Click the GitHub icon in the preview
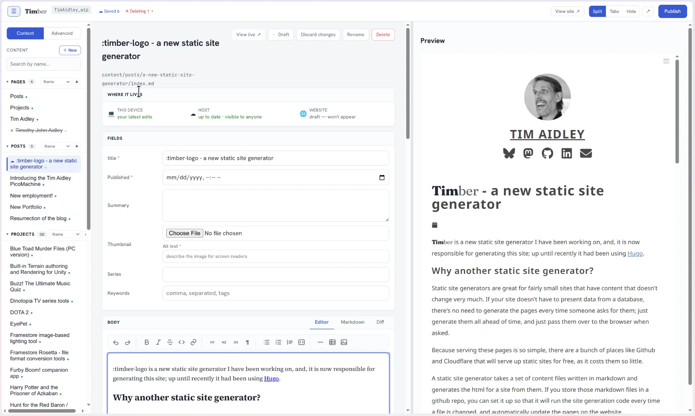 tap(547, 153)
